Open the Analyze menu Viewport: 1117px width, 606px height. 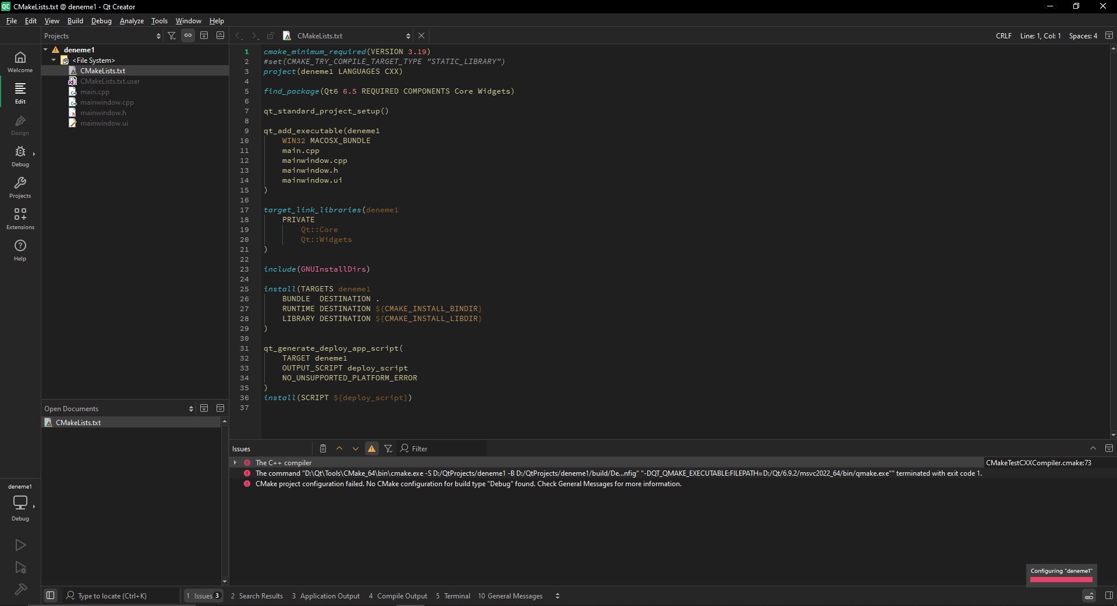coord(132,20)
